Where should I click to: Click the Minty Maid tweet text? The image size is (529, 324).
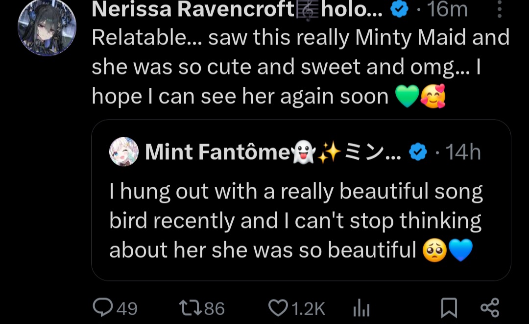click(x=300, y=67)
